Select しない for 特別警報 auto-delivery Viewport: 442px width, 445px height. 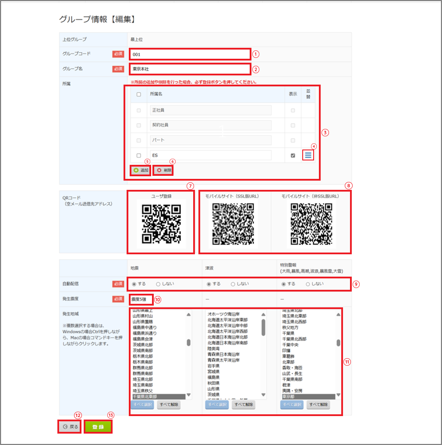click(308, 284)
